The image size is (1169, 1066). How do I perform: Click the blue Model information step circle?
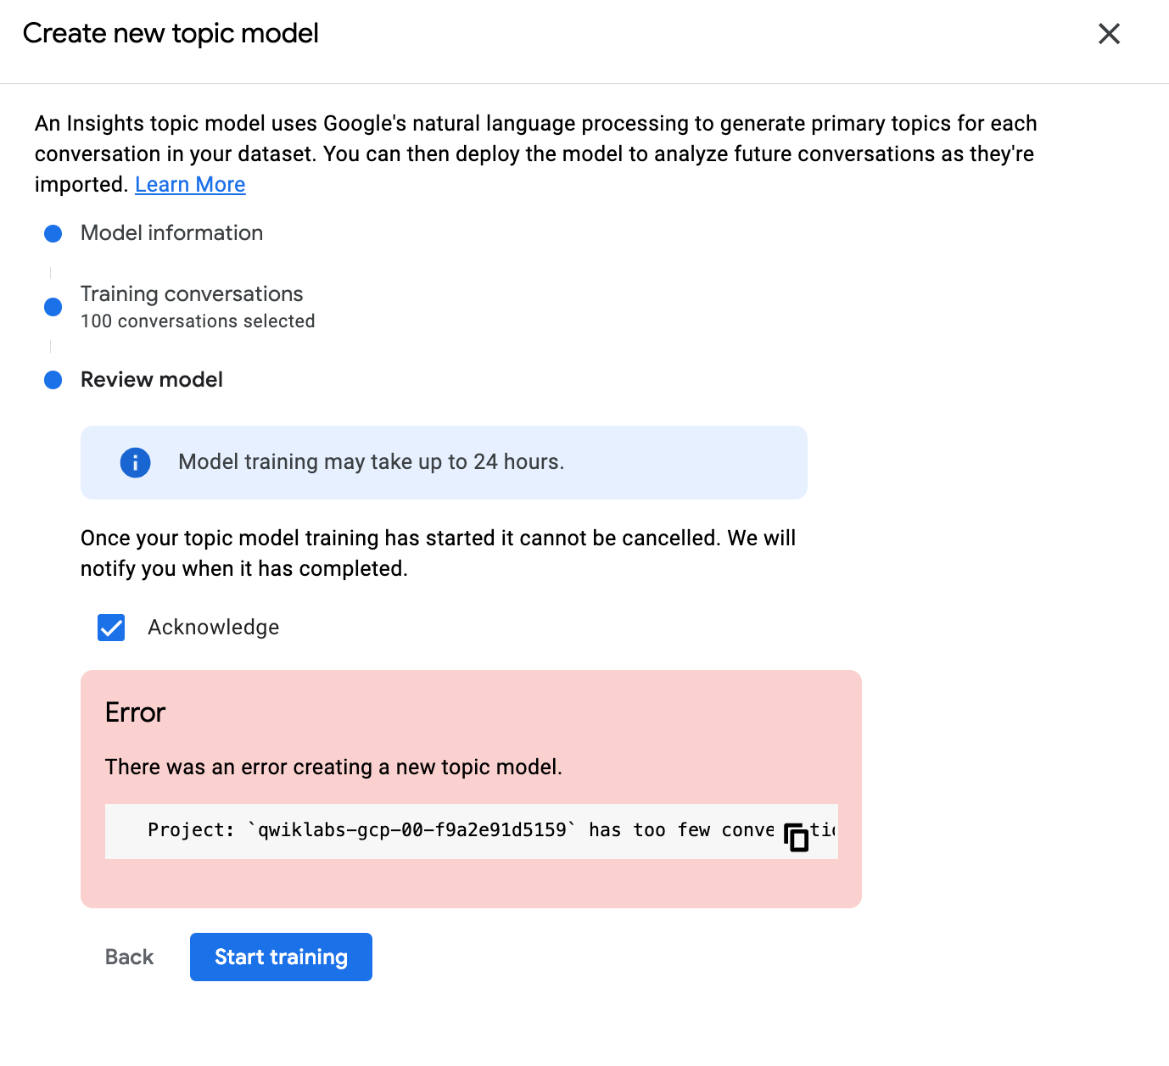(53, 233)
